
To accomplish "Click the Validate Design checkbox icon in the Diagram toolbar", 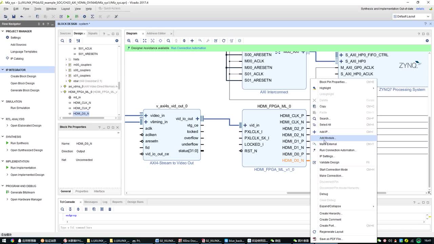I will click(x=216, y=41).
